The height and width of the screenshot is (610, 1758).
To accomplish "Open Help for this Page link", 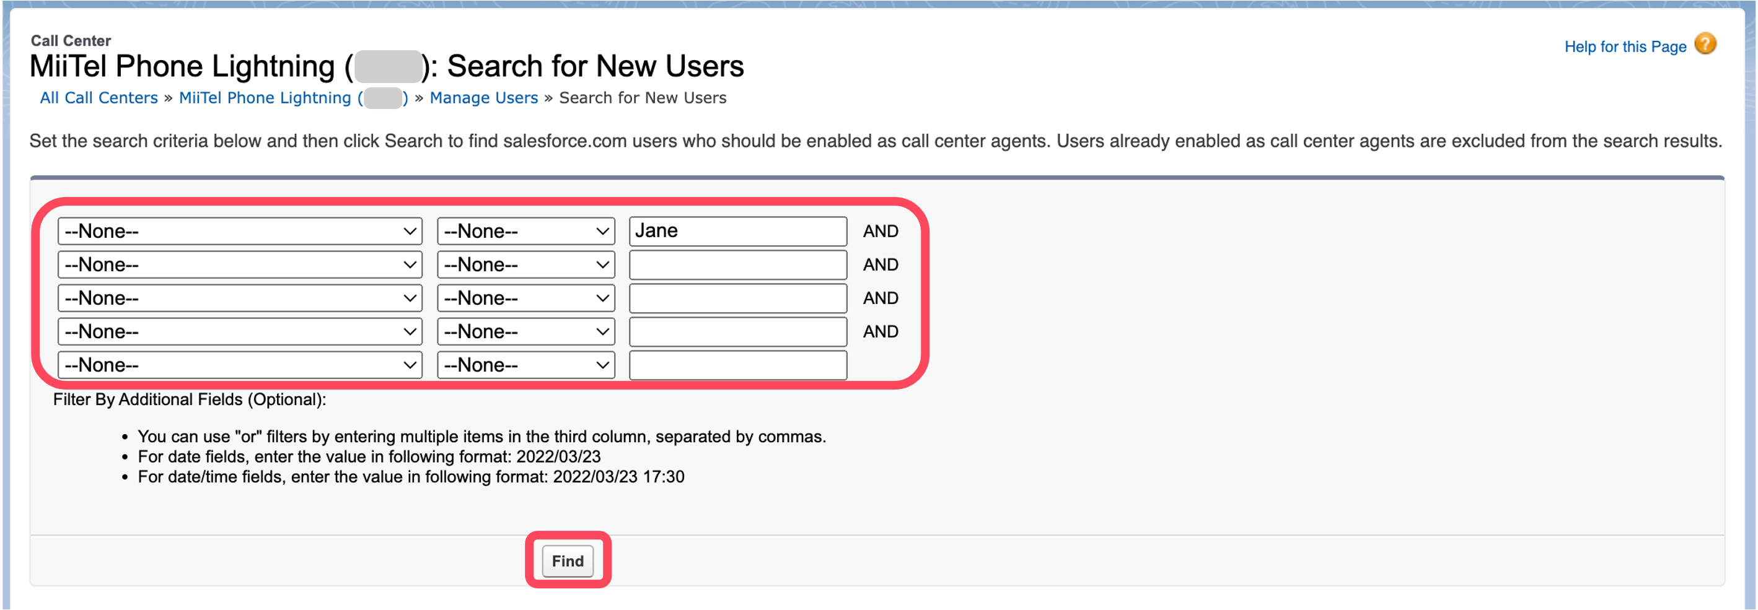I will (1625, 47).
